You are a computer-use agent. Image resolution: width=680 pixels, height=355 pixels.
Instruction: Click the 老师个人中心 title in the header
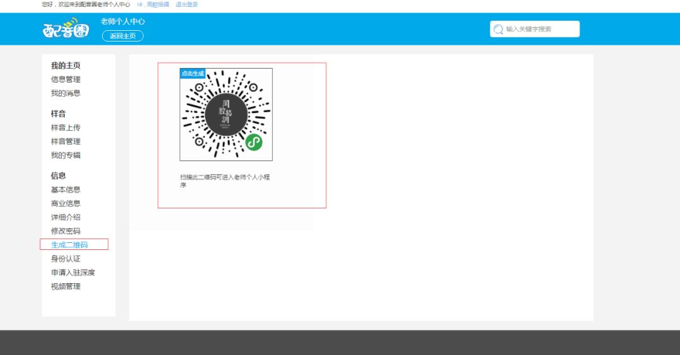pyautogui.click(x=123, y=21)
